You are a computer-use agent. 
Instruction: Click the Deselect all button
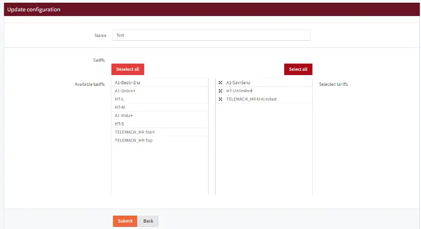point(128,69)
